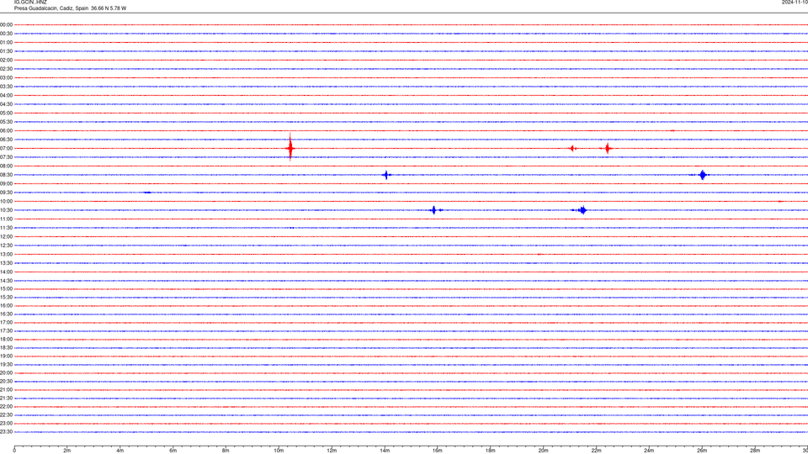Click the 14:30 time label
The height and width of the screenshot is (454, 808).
[x=6, y=281]
